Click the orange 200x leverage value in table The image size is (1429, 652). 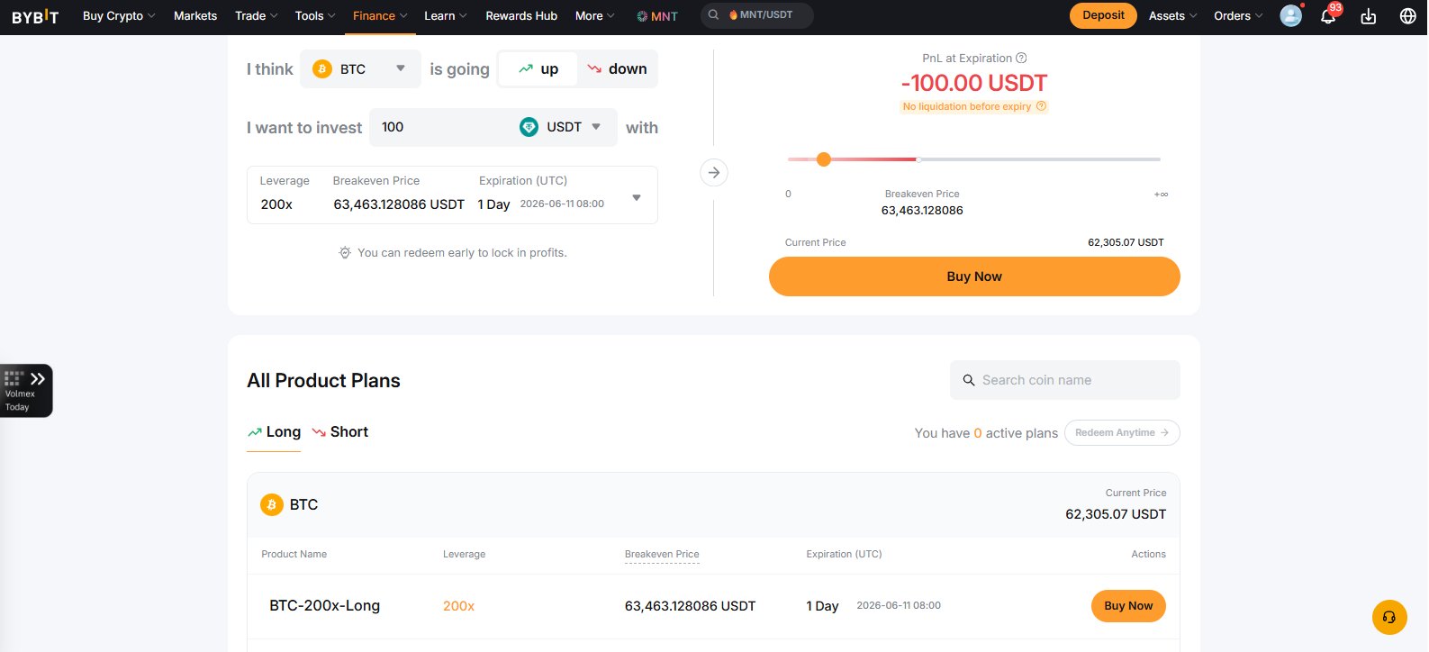pyautogui.click(x=458, y=606)
